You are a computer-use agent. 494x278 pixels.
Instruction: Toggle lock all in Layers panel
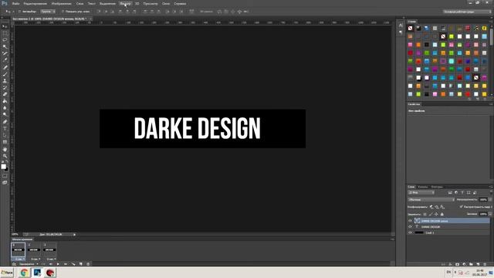442,215
